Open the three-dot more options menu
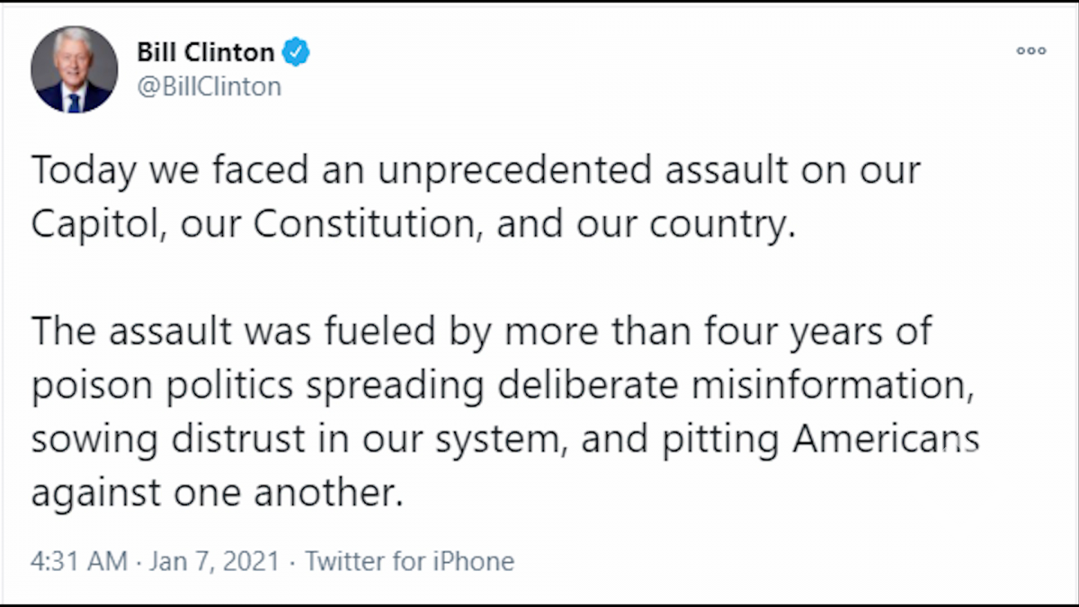This screenshot has height=607, width=1079. pyautogui.click(x=1031, y=51)
